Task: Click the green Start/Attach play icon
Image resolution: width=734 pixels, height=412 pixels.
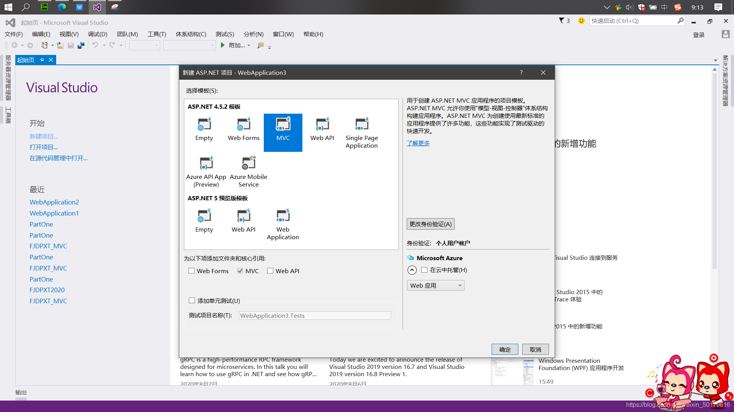Action: [x=223, y=45]
